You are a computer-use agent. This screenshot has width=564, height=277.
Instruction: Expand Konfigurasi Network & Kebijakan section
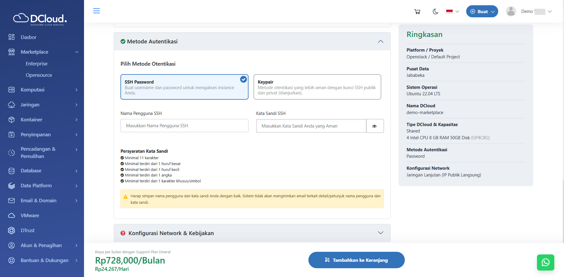click(380, 233)
